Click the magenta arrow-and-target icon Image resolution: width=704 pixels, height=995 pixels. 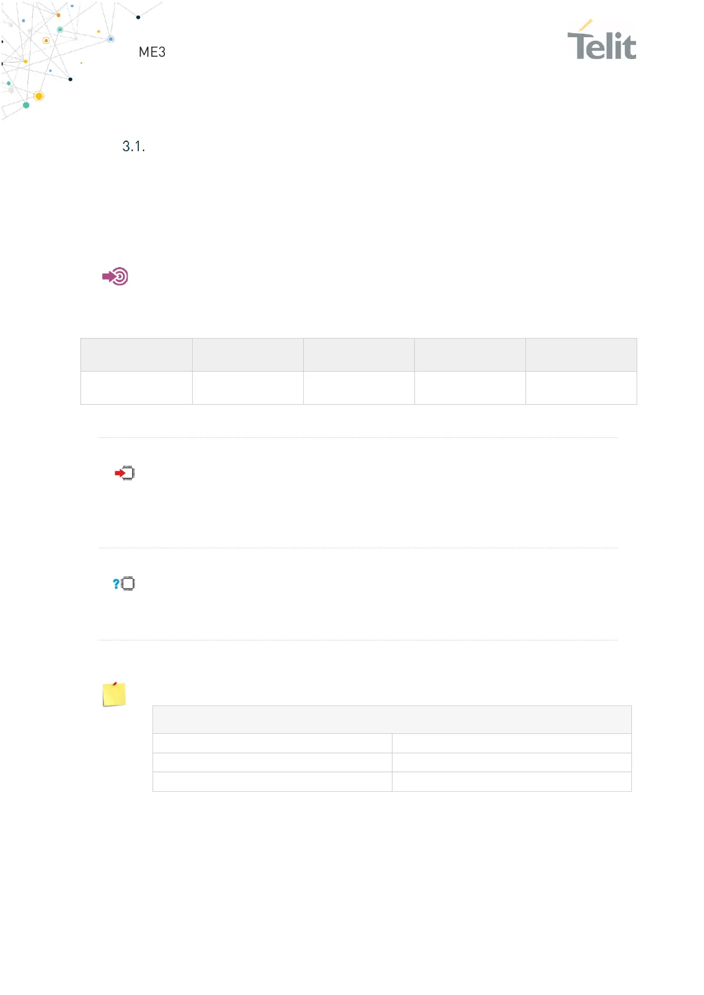point(115,277)
